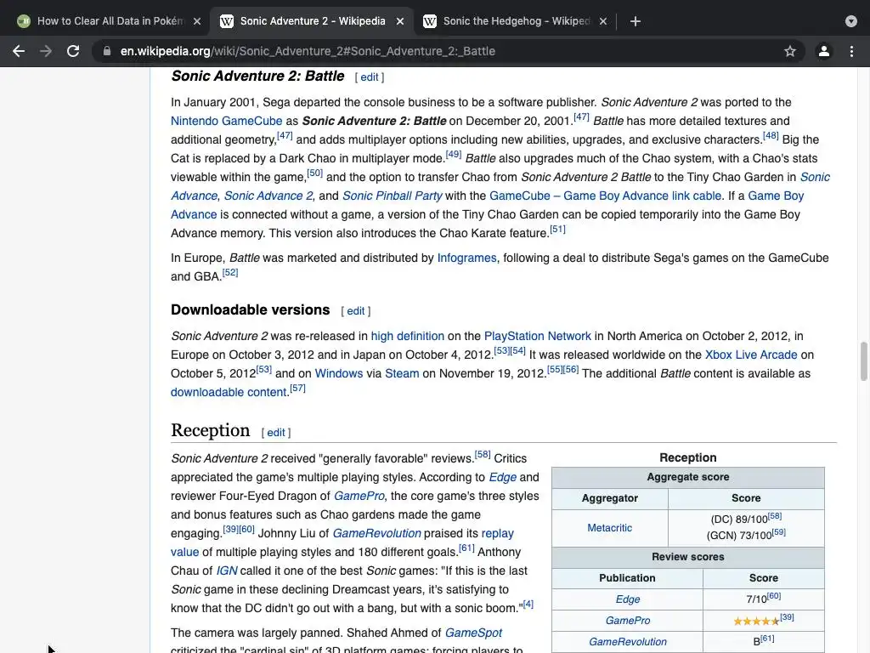Open the IGN link
The width and height of the screenshot is (870, 653).
coord(226,571)
